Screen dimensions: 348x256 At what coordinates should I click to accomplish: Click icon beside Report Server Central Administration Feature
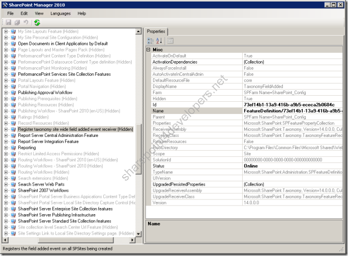[x=13, y=135]
